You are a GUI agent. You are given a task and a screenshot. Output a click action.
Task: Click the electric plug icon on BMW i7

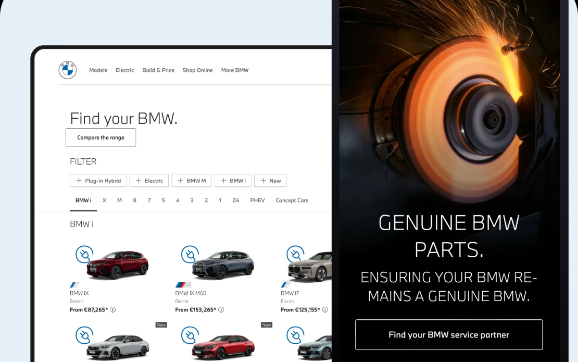295,254
